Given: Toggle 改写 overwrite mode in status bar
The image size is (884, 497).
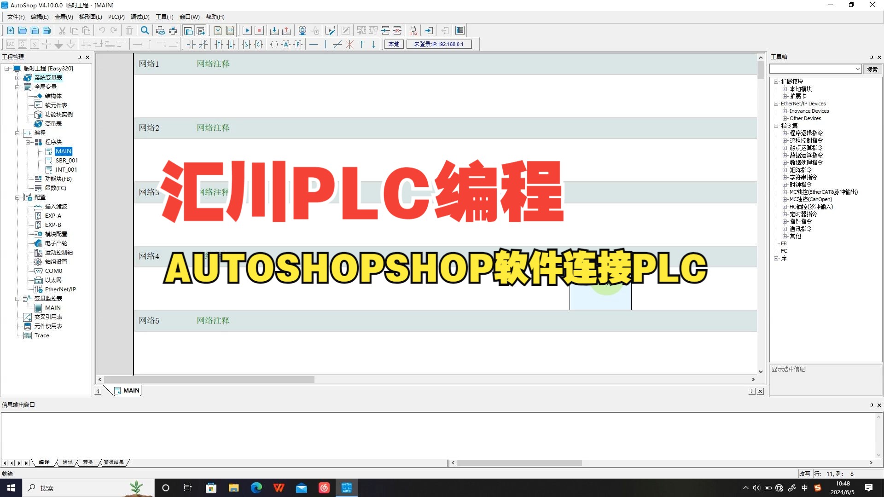Looking at the screenshot, I should [x=804, y=474].
